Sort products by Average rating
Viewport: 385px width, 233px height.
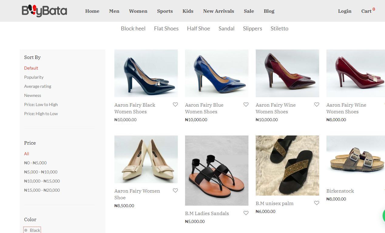click(x=38, y=86)
